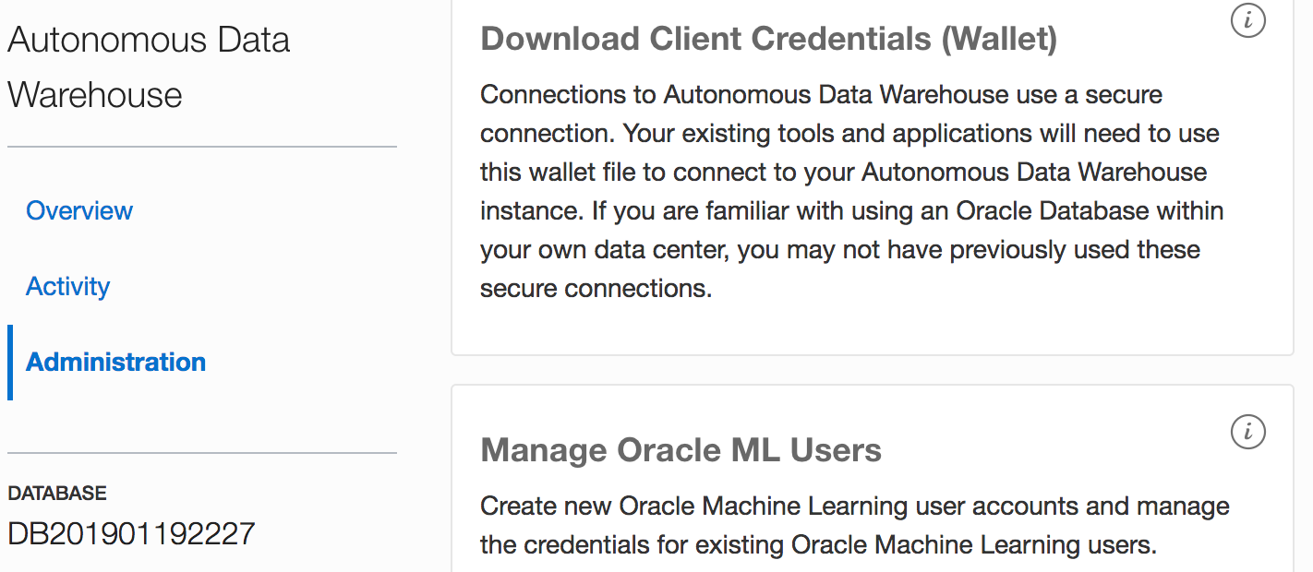Screen dimensions: 1313x572
Task: Click divider line above the DATABASE label
Action: tap(201, 453)
